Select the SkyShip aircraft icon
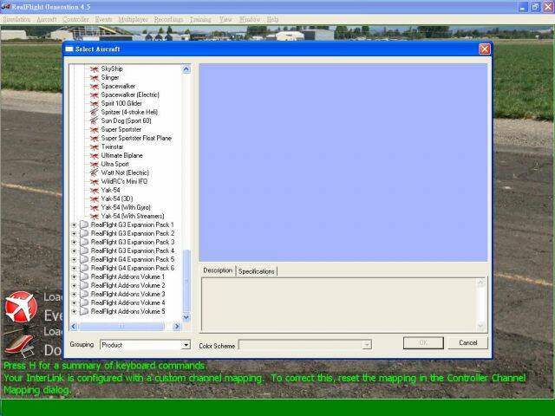 95,69
